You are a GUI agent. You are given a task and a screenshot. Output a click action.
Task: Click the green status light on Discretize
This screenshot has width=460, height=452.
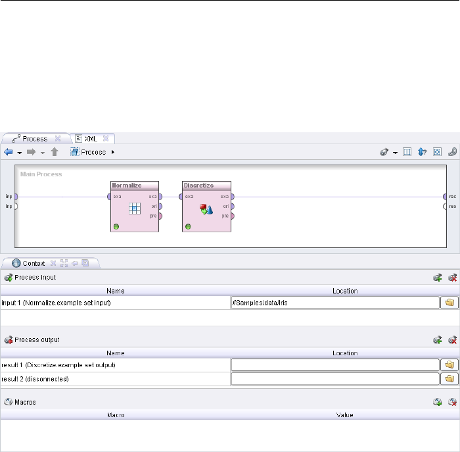point(188,226)
